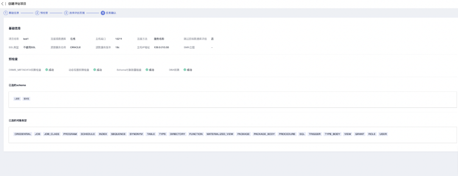Click the SCHEDULE object type tag
The height and width of the screenshot is (176, 458).
(x=88, y=134)
